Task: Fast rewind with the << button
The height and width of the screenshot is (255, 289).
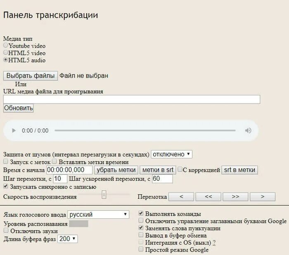Action: 208,196
